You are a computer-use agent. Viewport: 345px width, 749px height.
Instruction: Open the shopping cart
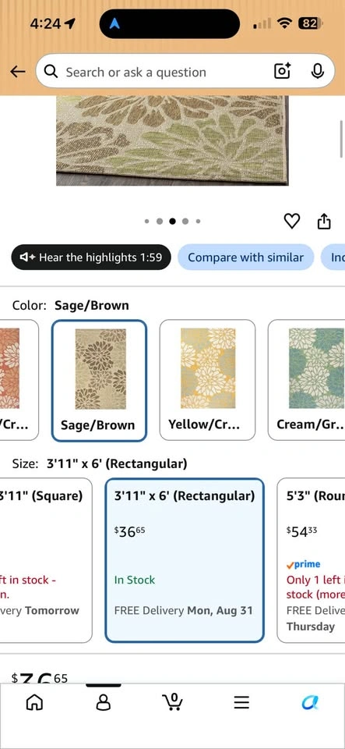coord(173,701)
